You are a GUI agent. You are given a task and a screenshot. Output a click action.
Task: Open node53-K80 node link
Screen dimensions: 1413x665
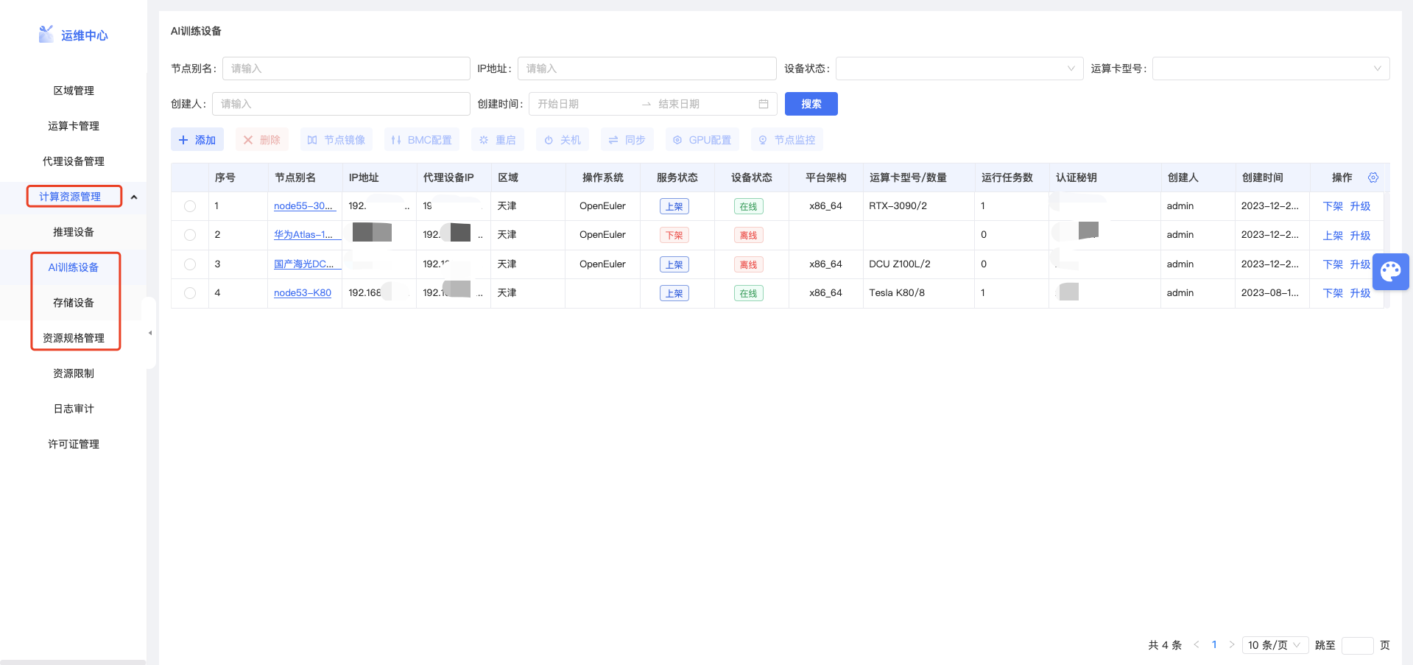303,293
